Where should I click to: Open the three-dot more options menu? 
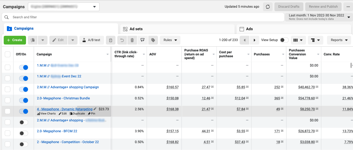[348, 7]
